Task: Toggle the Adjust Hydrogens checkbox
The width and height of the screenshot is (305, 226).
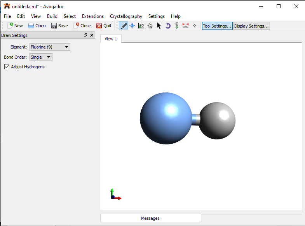Action: coord(7,67)
